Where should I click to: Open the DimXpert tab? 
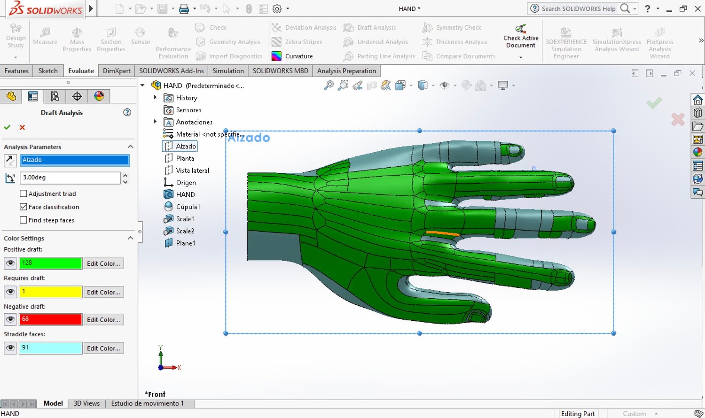(x=117, y=71)
